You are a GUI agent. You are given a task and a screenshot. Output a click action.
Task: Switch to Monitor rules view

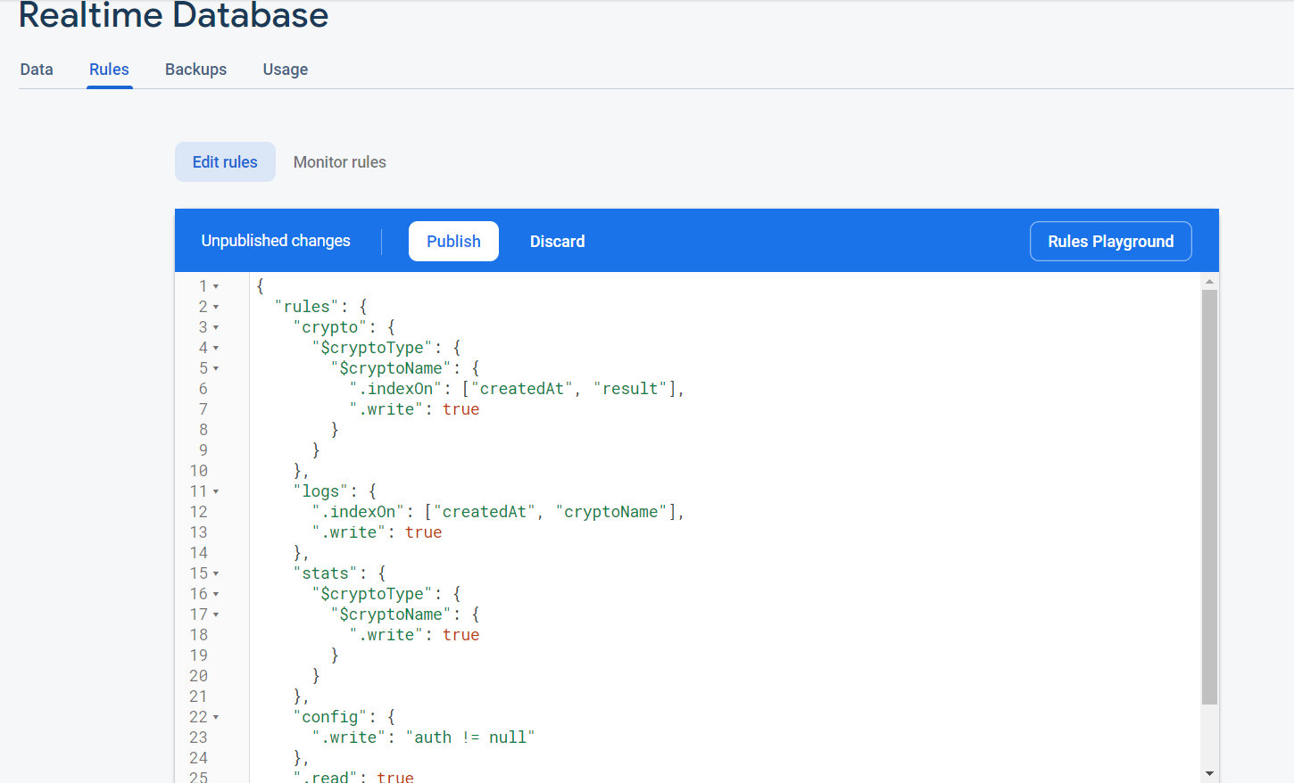point(339,162)
